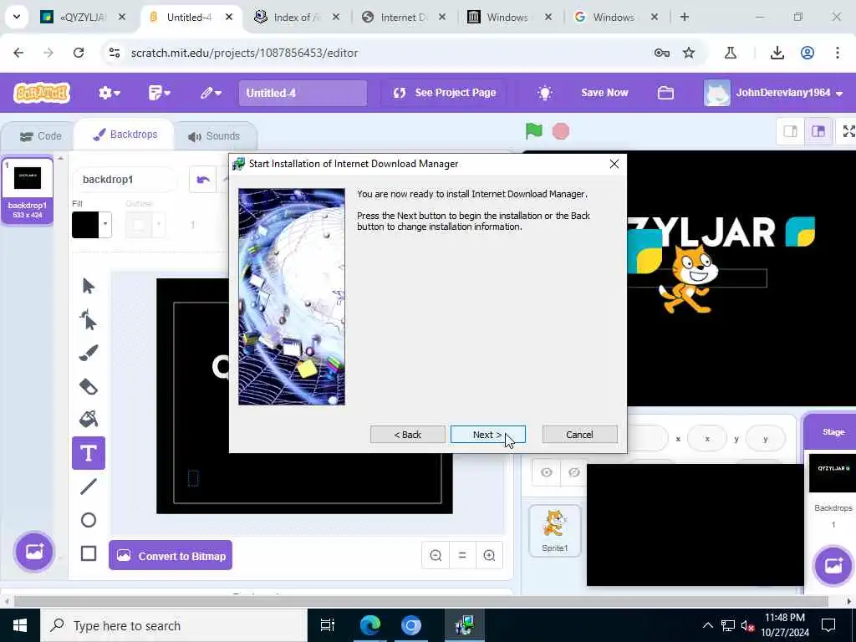Click the Untitled-4 project title field

(x=303, y=93)
